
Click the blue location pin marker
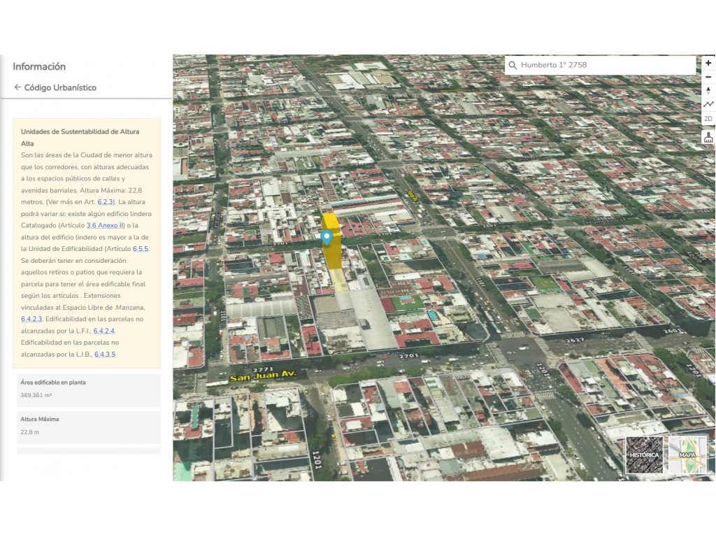tap(327, 238)
